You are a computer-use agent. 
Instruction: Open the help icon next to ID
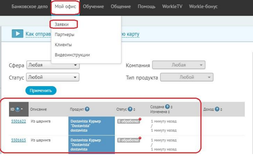[x=18, y=109]
